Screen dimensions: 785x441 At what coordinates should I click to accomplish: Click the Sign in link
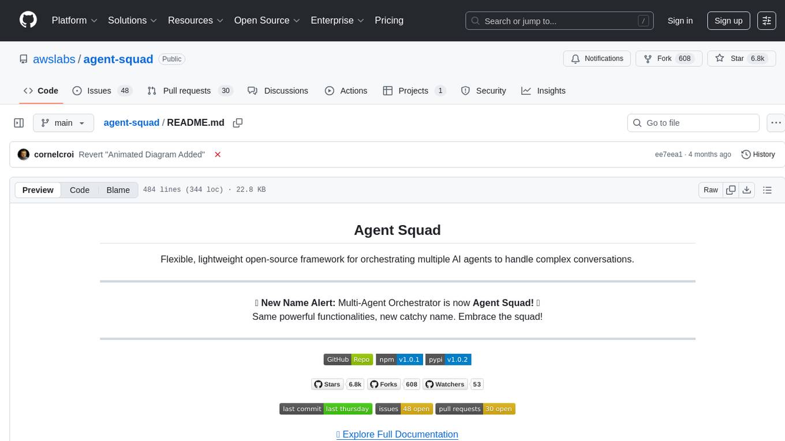click(680, 21)
